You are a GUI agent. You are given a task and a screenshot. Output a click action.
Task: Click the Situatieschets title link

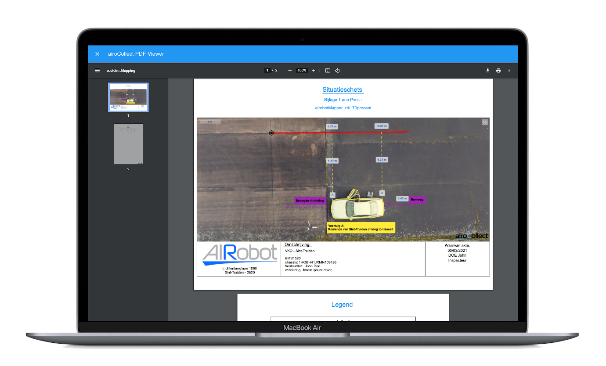[343, 90]
